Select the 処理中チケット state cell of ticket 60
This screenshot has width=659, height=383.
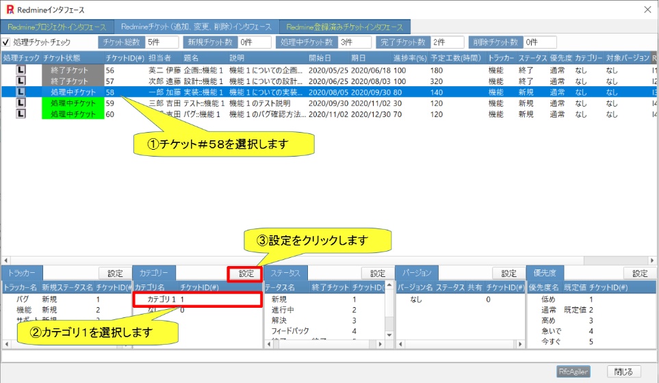coord(73,114)
